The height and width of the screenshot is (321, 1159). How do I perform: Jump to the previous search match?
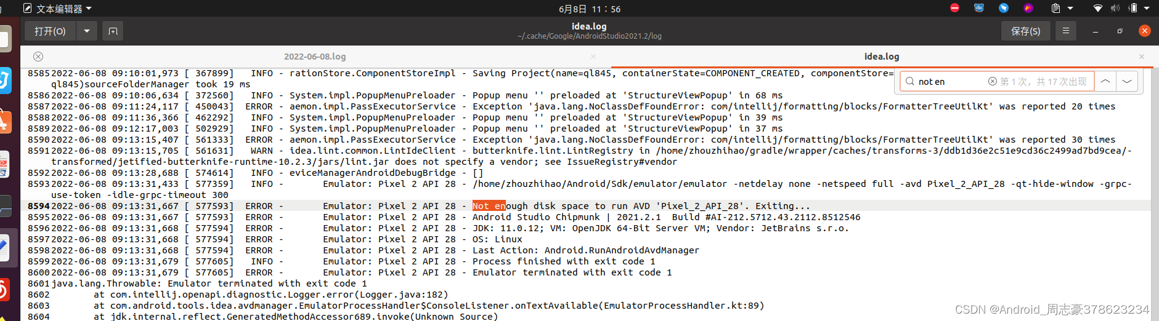pos(1105,81)
